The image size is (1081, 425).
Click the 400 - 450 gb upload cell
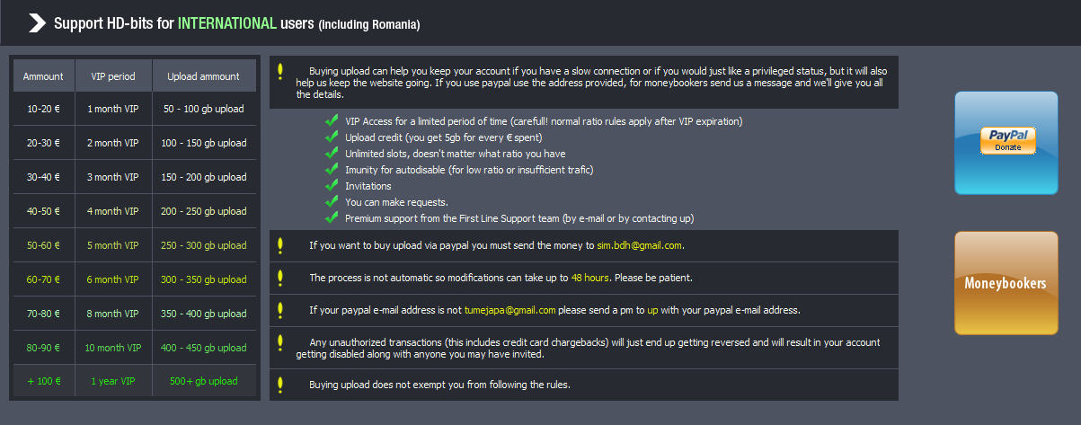204,348
